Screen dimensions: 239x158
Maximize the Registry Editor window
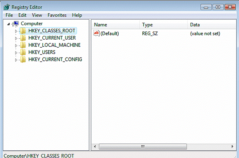[218, 7]
